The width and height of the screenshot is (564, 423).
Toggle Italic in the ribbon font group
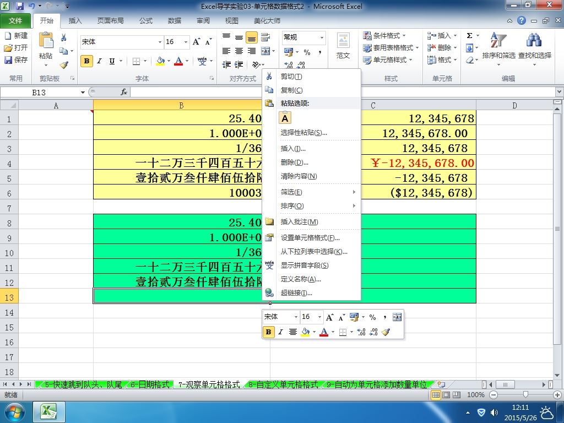tap(99, 61)
